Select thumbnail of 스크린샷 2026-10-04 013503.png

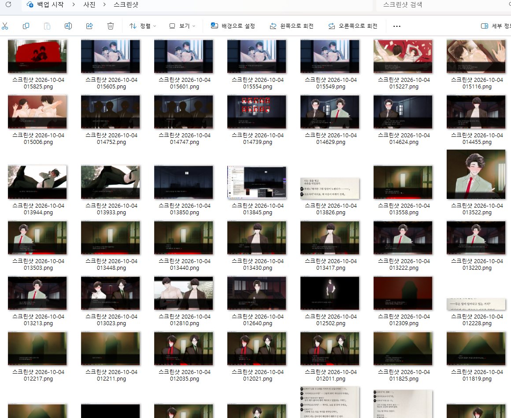pyautogui.click(x=37, y=238)
